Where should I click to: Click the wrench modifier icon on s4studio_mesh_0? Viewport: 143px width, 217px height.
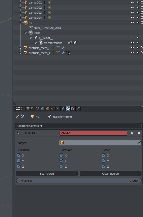63,48
